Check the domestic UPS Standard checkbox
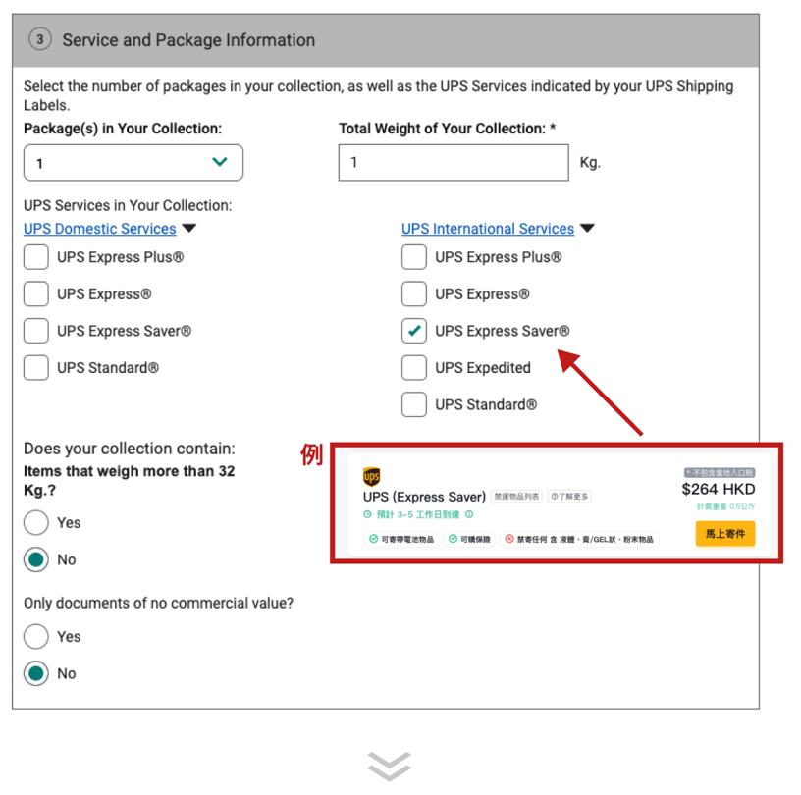This screenshot has height=795, width=801. click(36, 368)
